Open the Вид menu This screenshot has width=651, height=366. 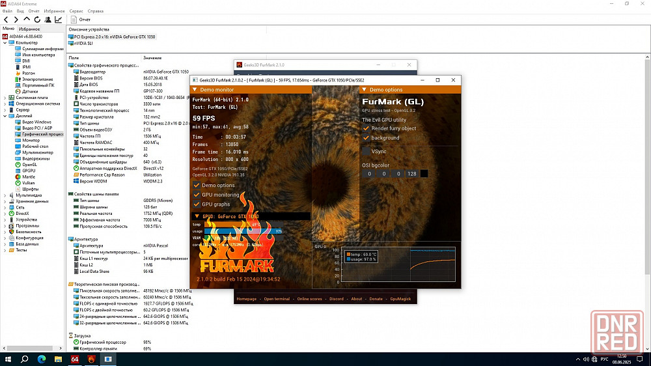click(20, 11)
